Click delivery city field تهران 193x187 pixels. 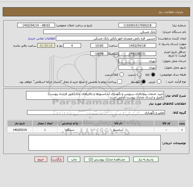click(137, 68)
